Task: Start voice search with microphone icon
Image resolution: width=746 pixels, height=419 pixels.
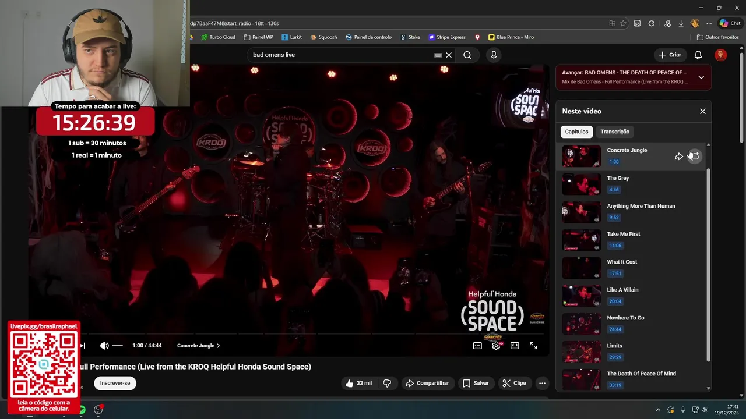Action: 494,55
